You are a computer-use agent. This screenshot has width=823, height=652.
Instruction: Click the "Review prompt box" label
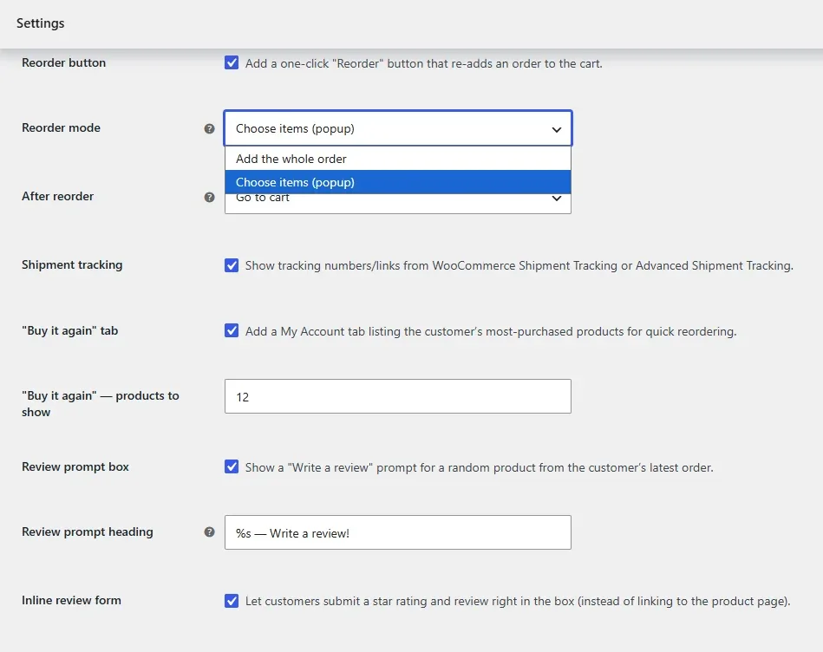coord(75,466)
